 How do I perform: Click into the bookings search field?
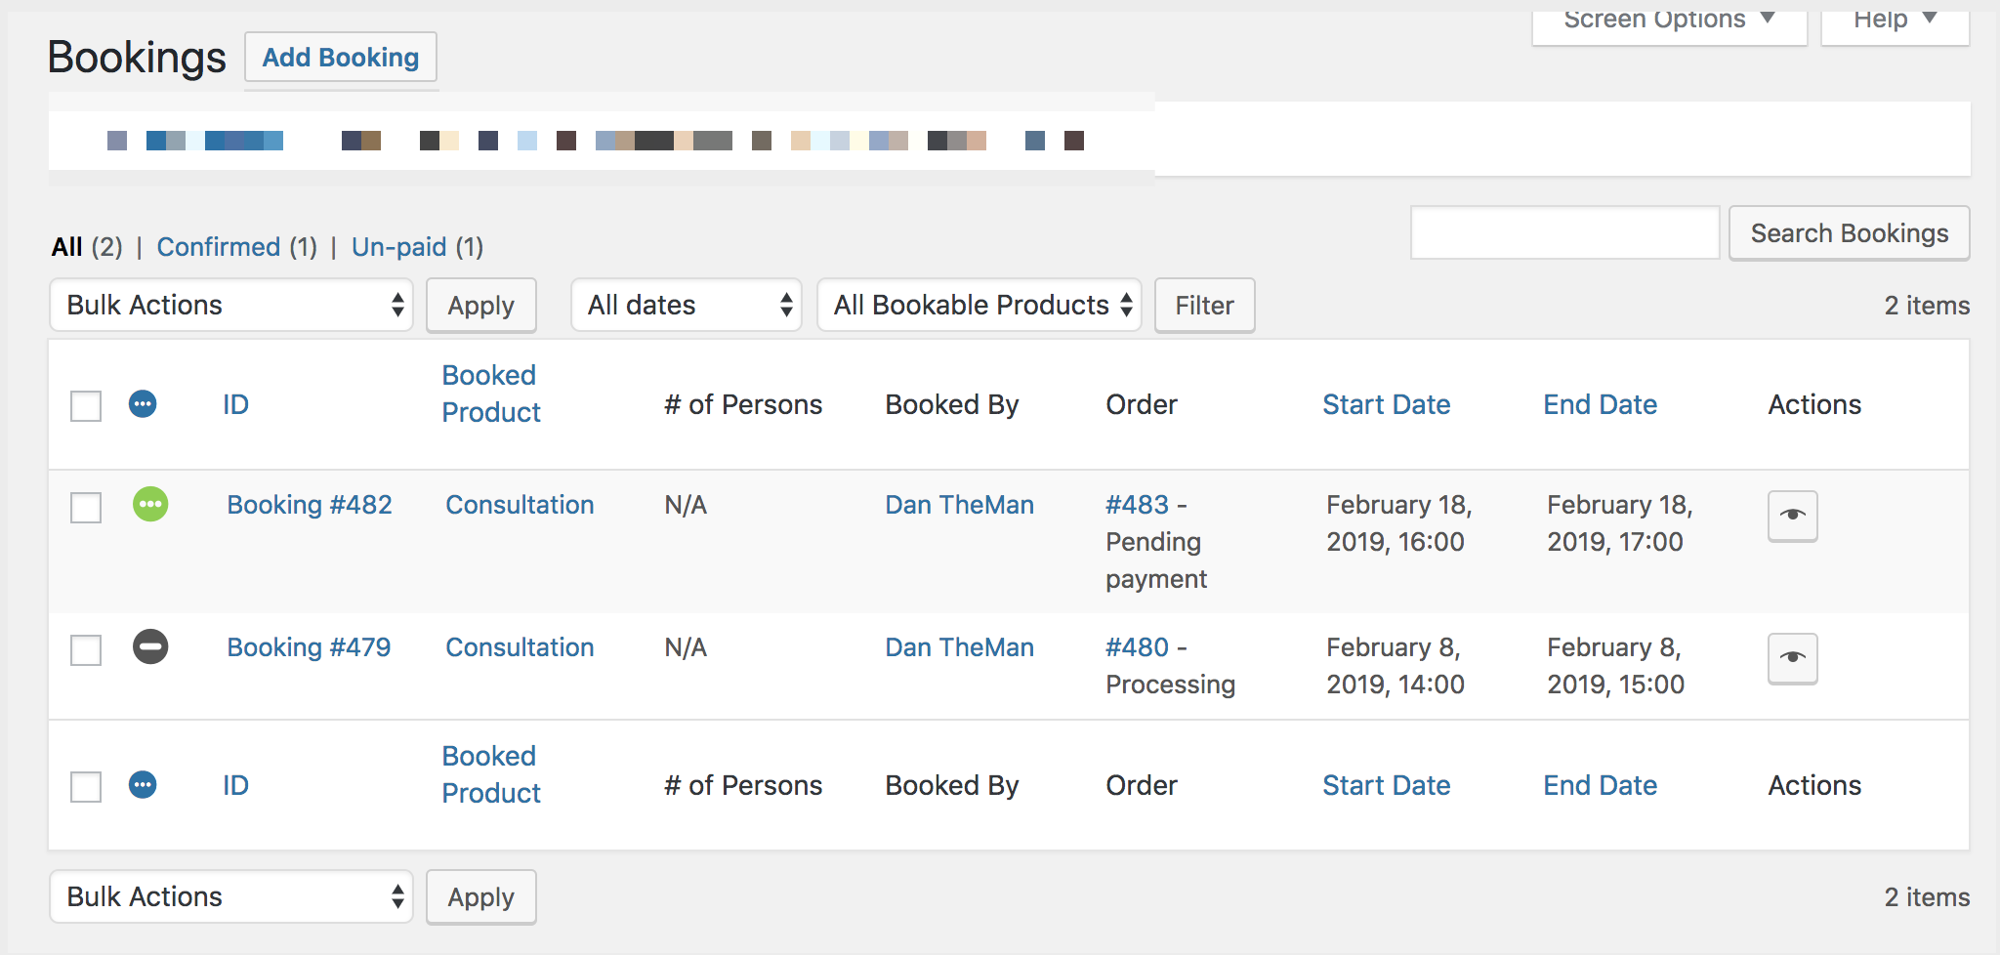click(x=1564, y=233)
